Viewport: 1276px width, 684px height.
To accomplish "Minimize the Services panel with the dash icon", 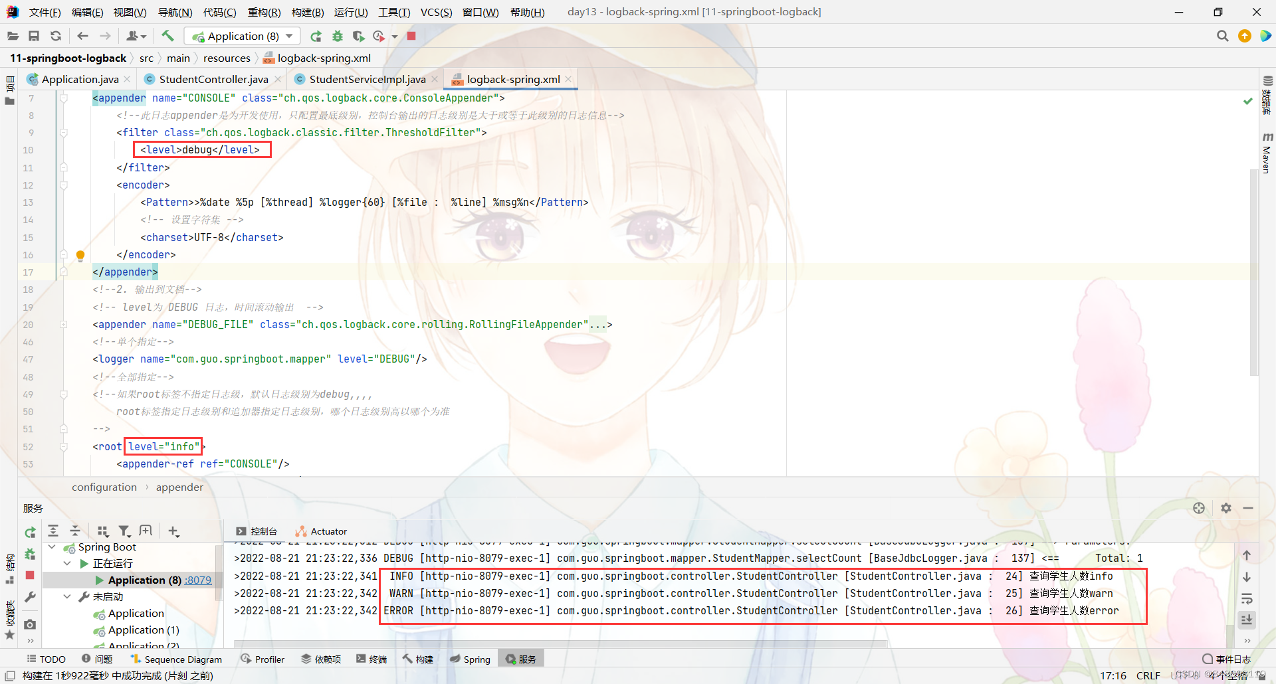I will [x=1248, y=508].
